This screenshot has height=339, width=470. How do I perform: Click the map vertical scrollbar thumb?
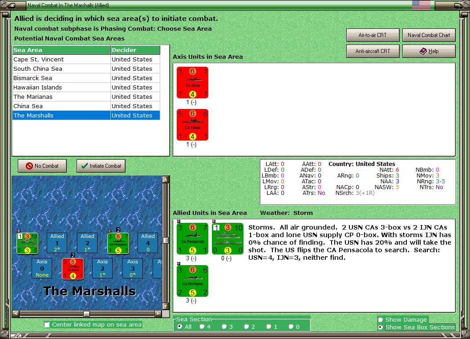166,240
